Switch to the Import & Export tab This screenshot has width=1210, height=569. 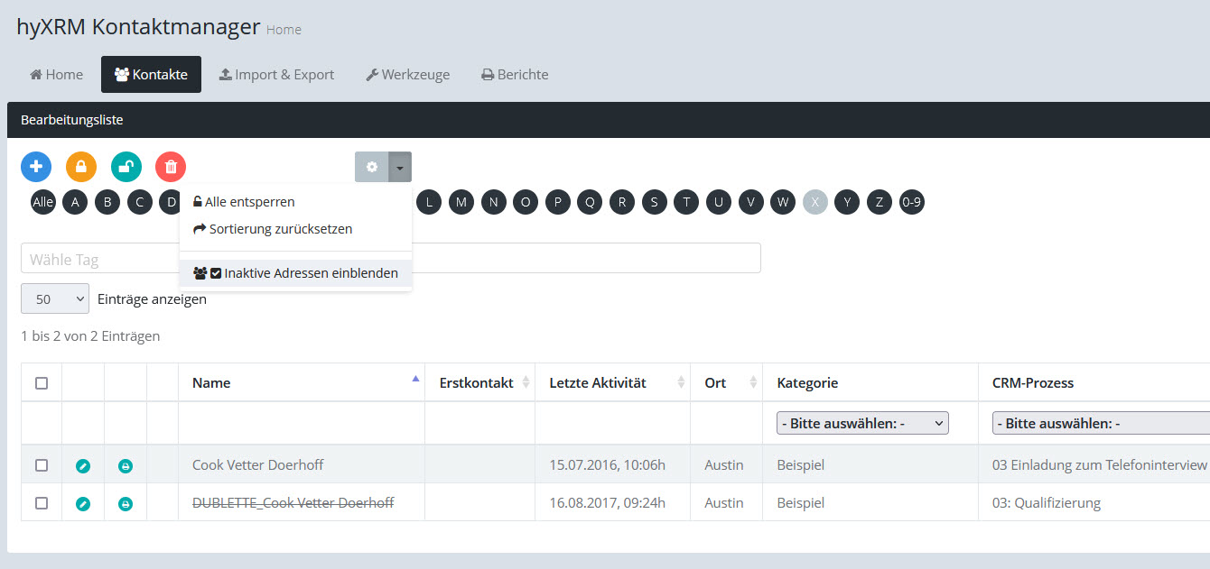point(276,75)
